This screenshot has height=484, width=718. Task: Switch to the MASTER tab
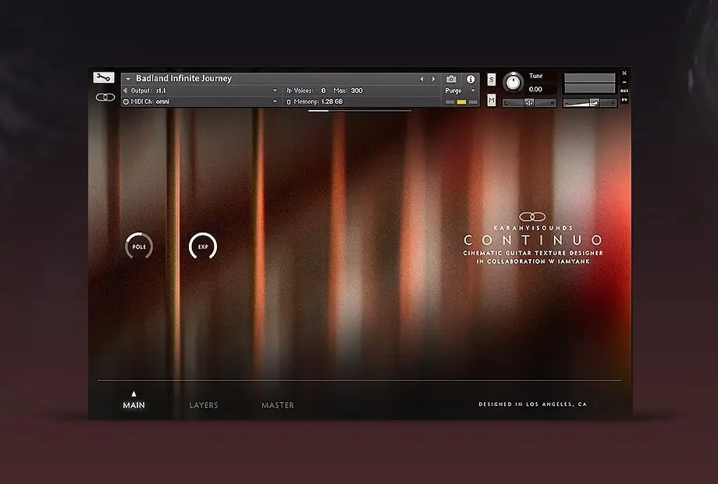[278, 405]
